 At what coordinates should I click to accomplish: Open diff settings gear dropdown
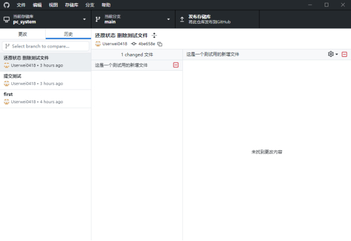[x=333, y=54]
